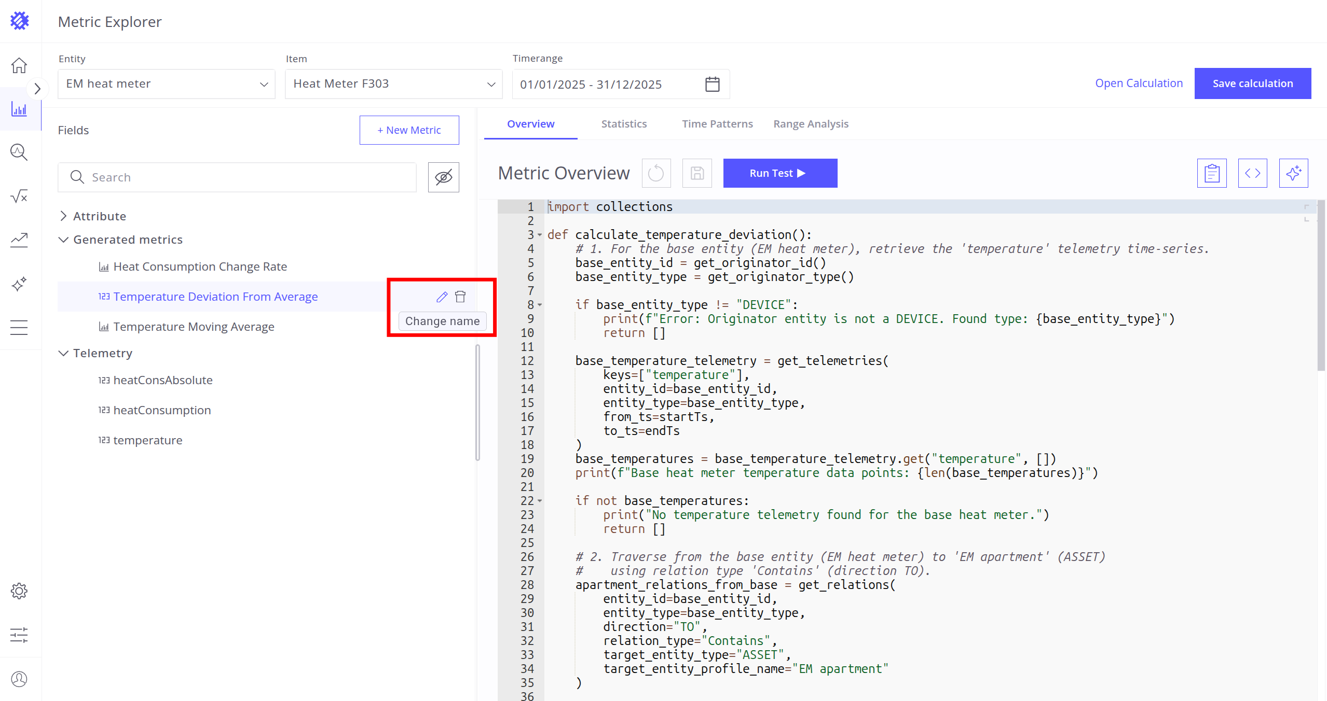
Task: Fold the if block at line 8
Action: (x=540, y=305)
